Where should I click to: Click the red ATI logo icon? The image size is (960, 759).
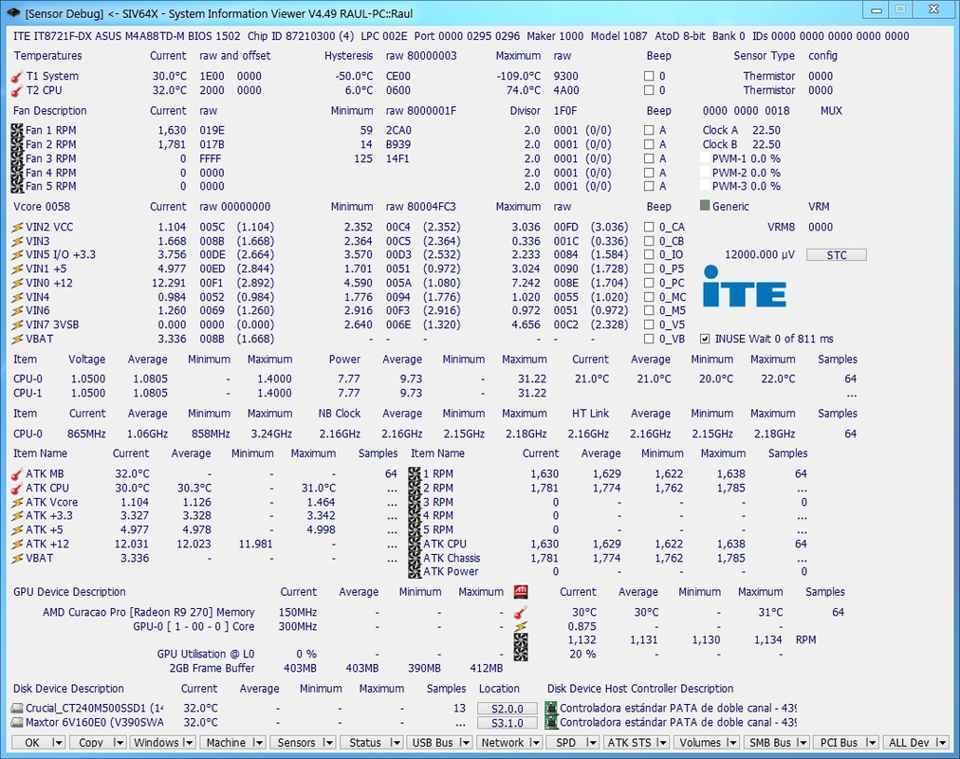point(521,592)
